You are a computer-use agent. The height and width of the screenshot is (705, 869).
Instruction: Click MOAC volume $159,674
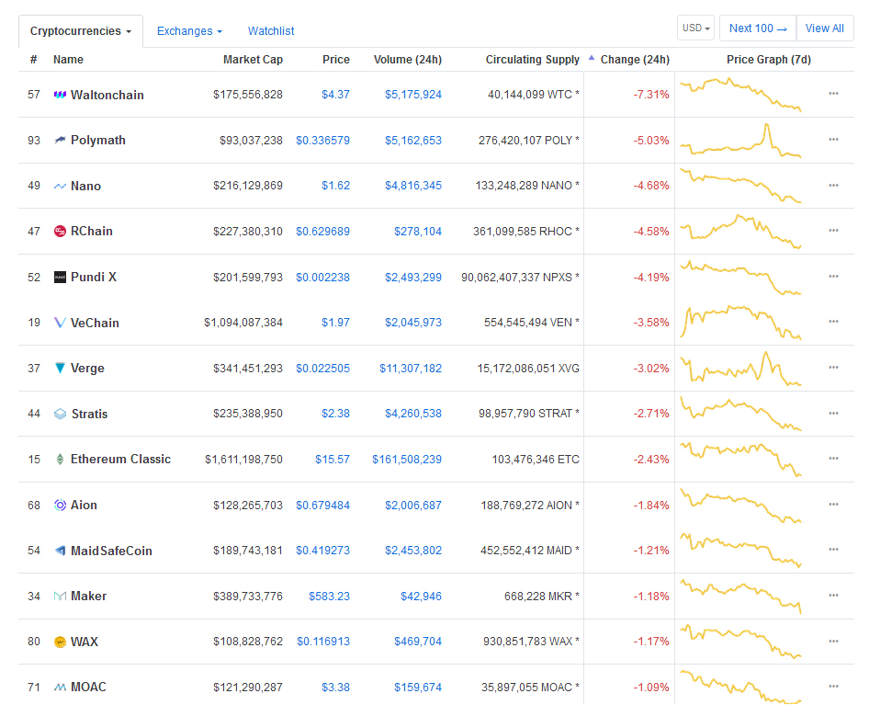click(x=418, y=688)
